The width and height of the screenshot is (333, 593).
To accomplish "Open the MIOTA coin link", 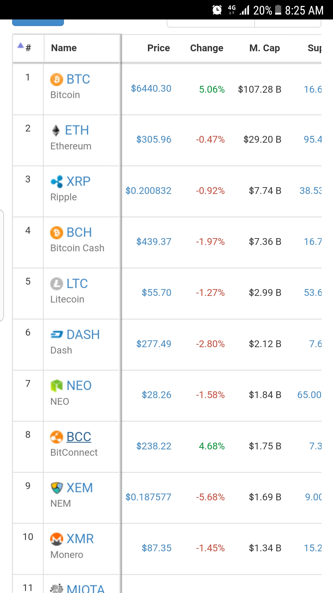I will [x=86, y=588].
